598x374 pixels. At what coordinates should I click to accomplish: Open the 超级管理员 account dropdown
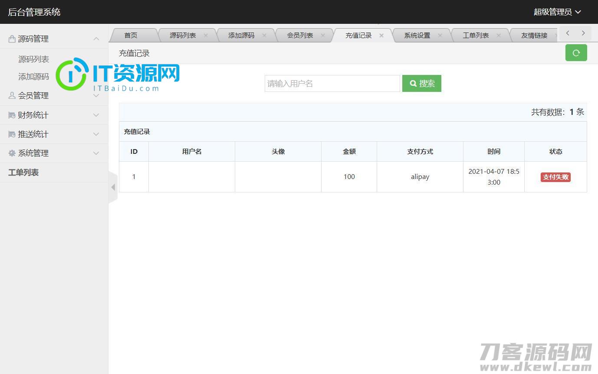(557, 12)
